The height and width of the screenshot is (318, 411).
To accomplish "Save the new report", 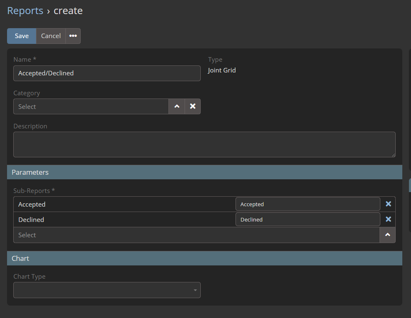I will (x=22, y=36).
